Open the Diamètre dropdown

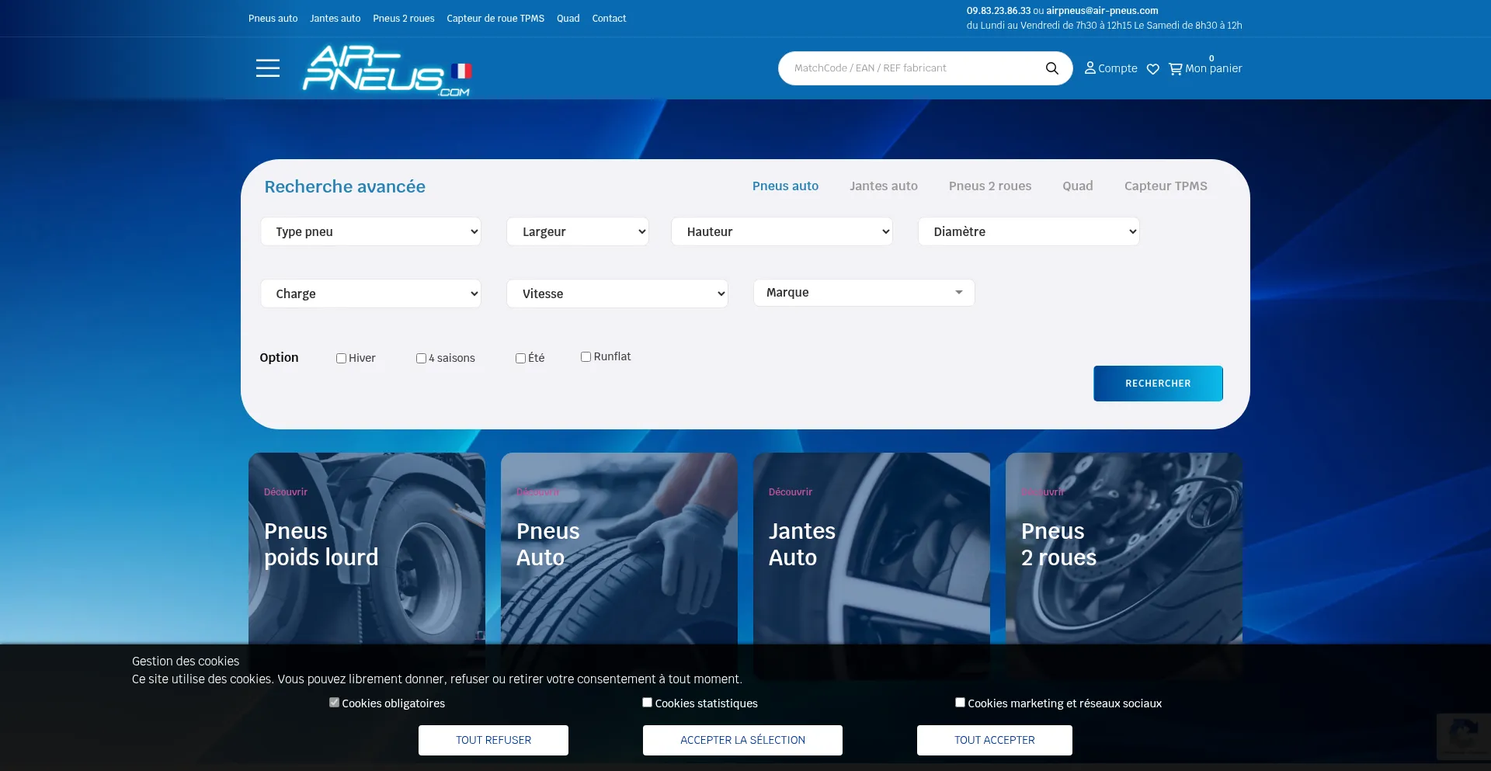pos(1028,231)
